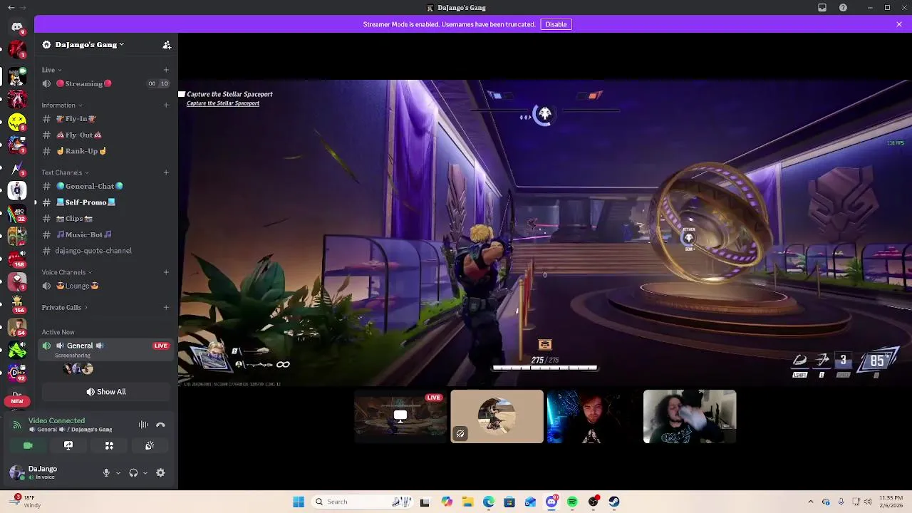
Task: Open the Rank-Up channel
Action: click(105, 151)
